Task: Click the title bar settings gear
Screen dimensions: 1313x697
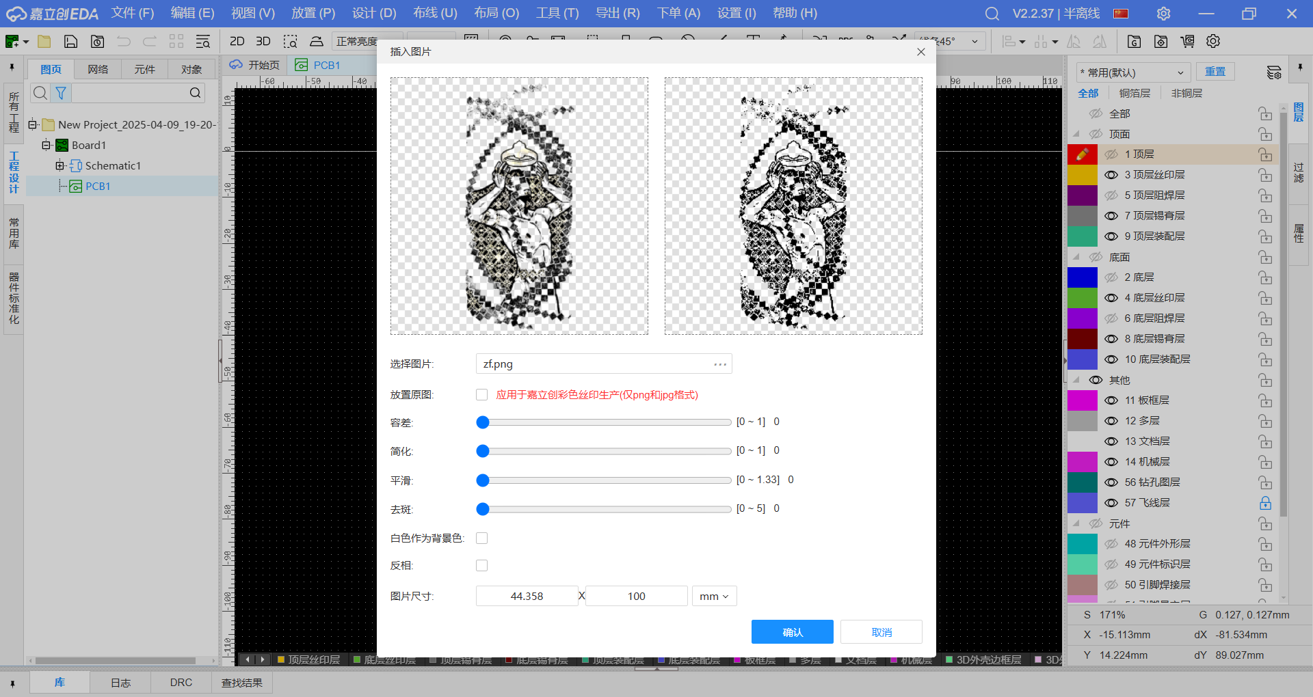Action: pos(1163,14)
